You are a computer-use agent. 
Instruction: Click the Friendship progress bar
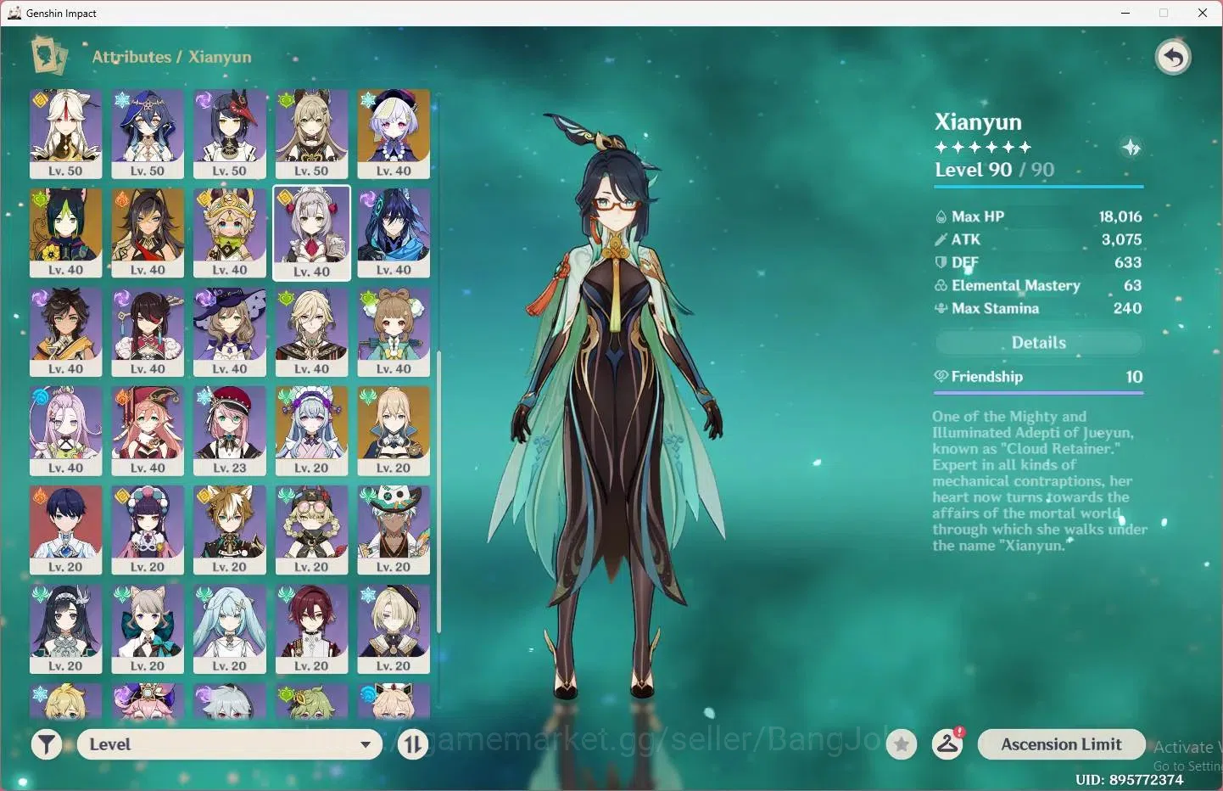click(1039, 392)
